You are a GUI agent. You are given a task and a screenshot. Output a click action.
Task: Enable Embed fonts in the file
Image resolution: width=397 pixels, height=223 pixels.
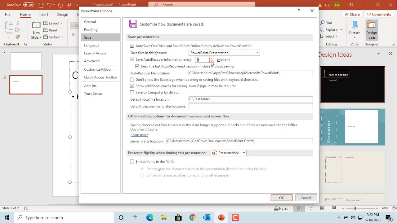132,161
